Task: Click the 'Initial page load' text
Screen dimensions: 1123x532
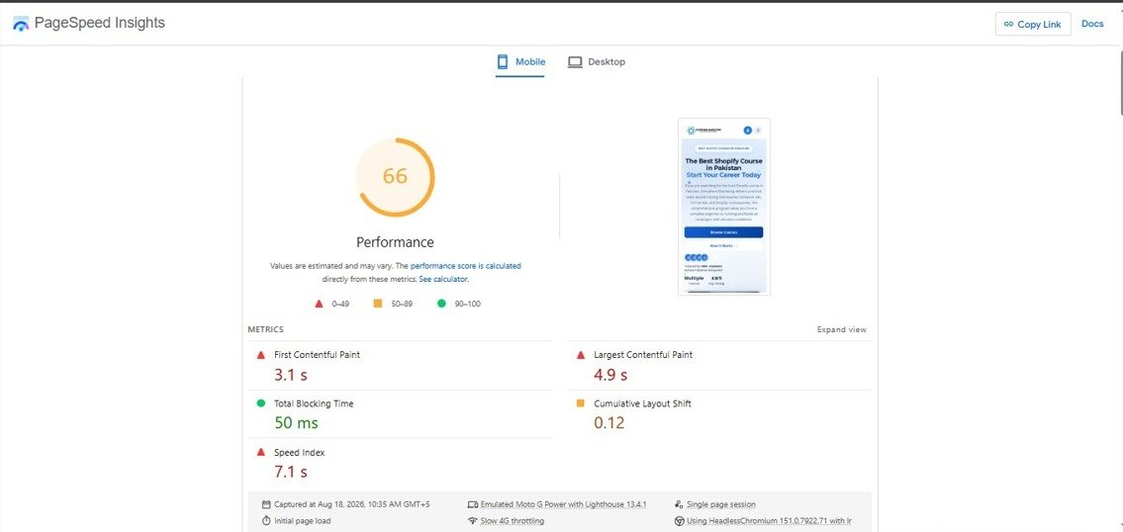Action: pos(302,521)
